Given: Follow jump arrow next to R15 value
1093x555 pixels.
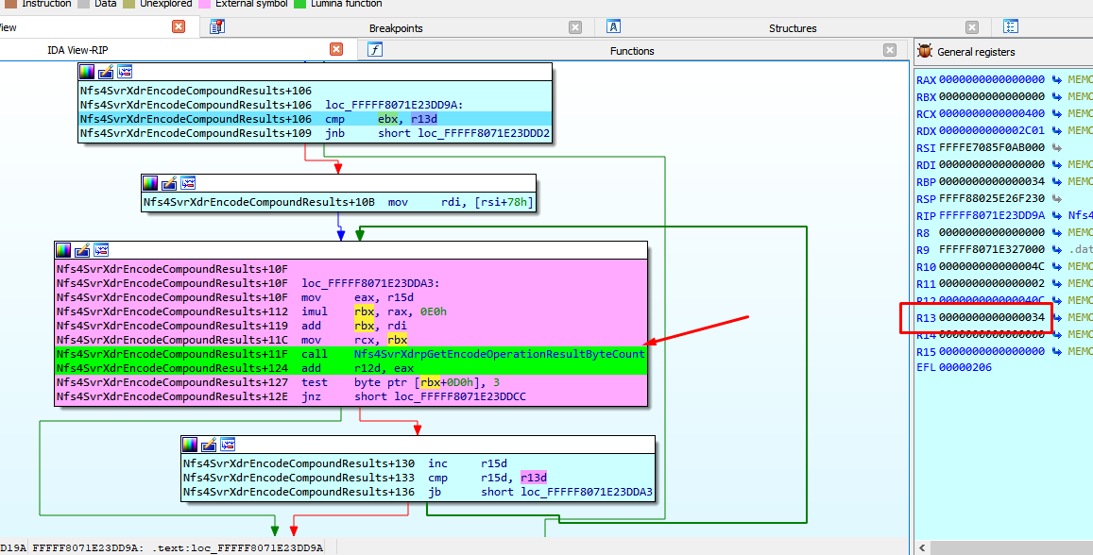Looking at the screenshot, I should [x=1057, y=352].
